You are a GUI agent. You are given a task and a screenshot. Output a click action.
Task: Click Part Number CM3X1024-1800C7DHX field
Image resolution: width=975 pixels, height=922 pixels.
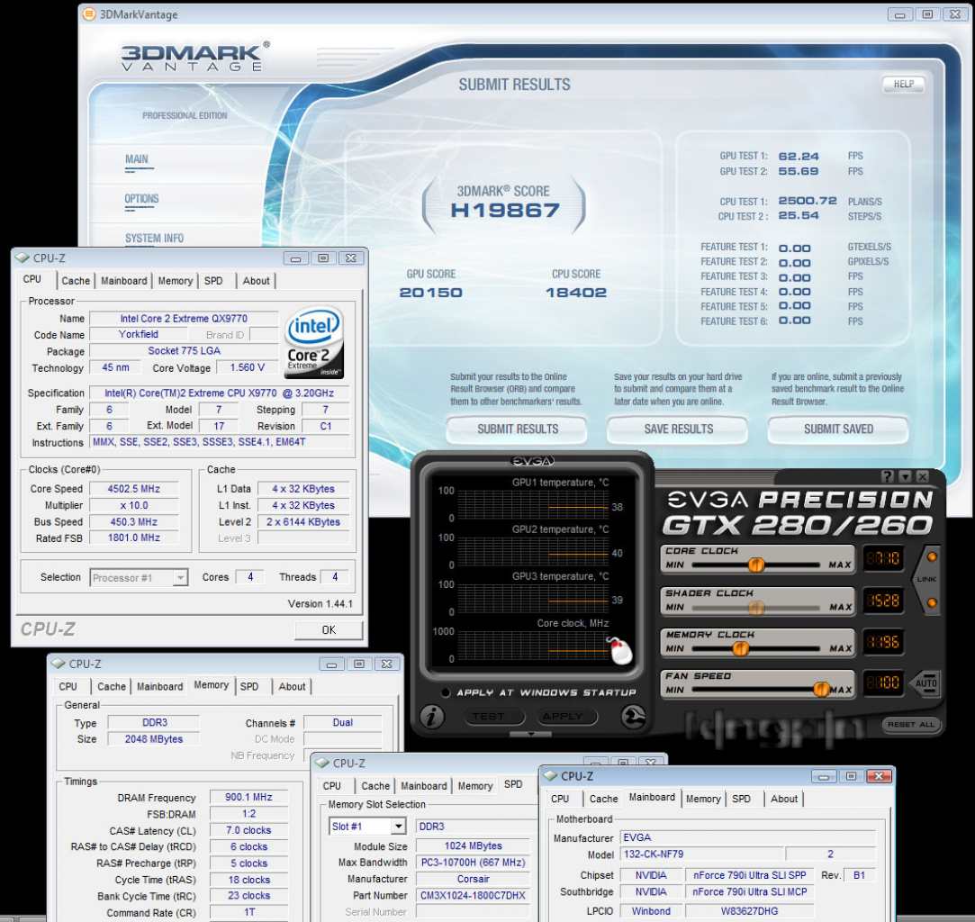tap(474, 895)
